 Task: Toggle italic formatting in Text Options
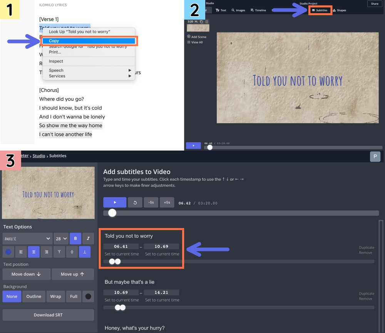[x=88, y=238]
